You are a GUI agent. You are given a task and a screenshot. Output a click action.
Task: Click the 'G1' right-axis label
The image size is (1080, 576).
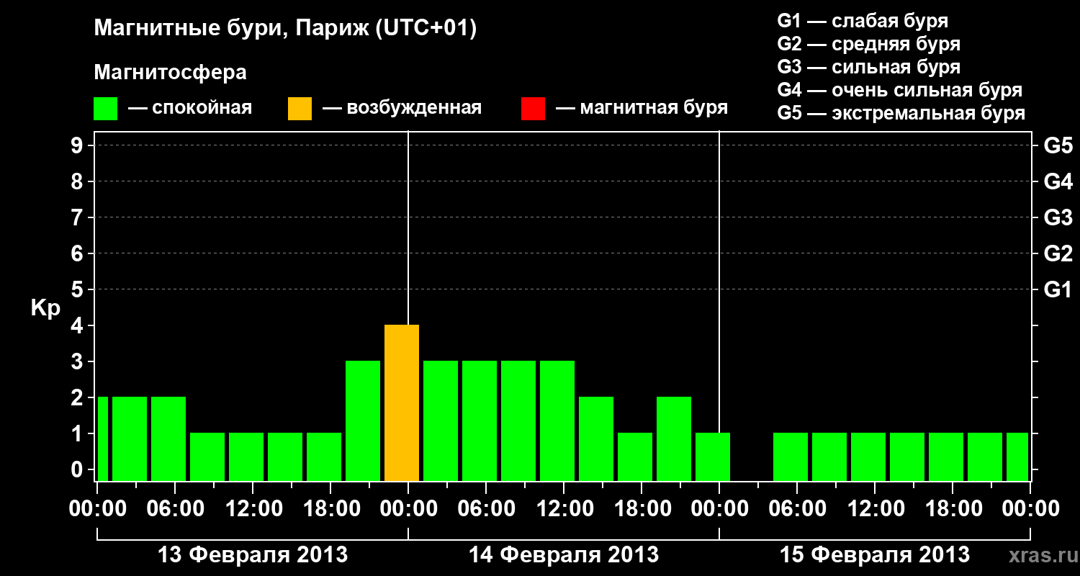(1058, 290)
